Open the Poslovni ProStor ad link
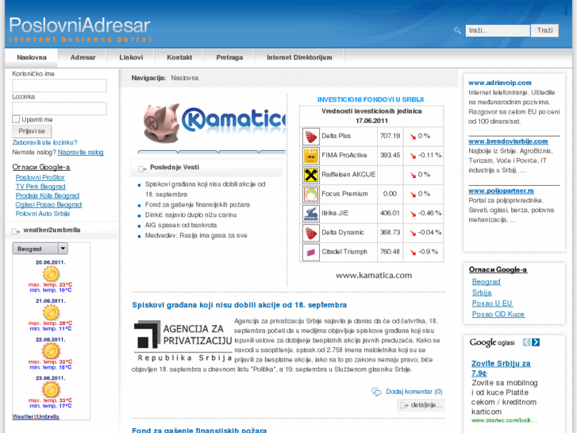The width and height of the screenshot is (577, 433). pos(40,177)
